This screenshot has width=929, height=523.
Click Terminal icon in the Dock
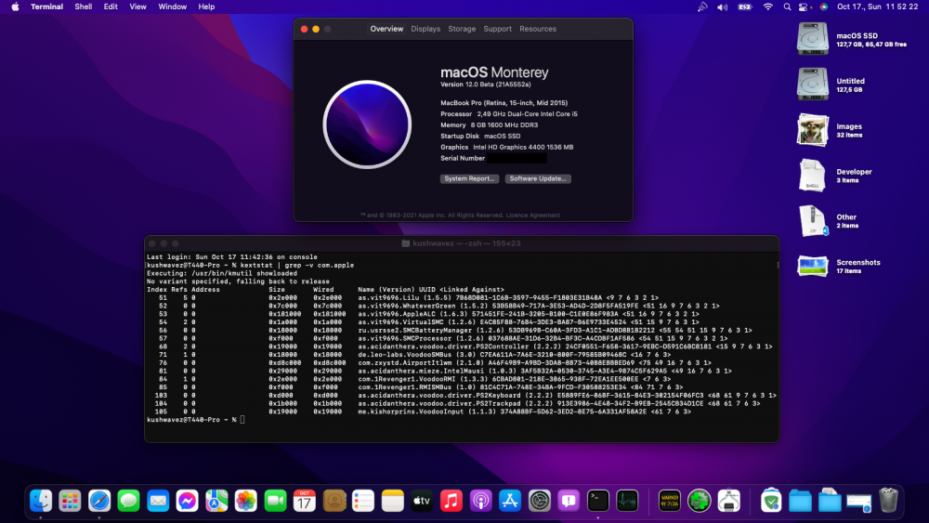click(x=597, y=501)
